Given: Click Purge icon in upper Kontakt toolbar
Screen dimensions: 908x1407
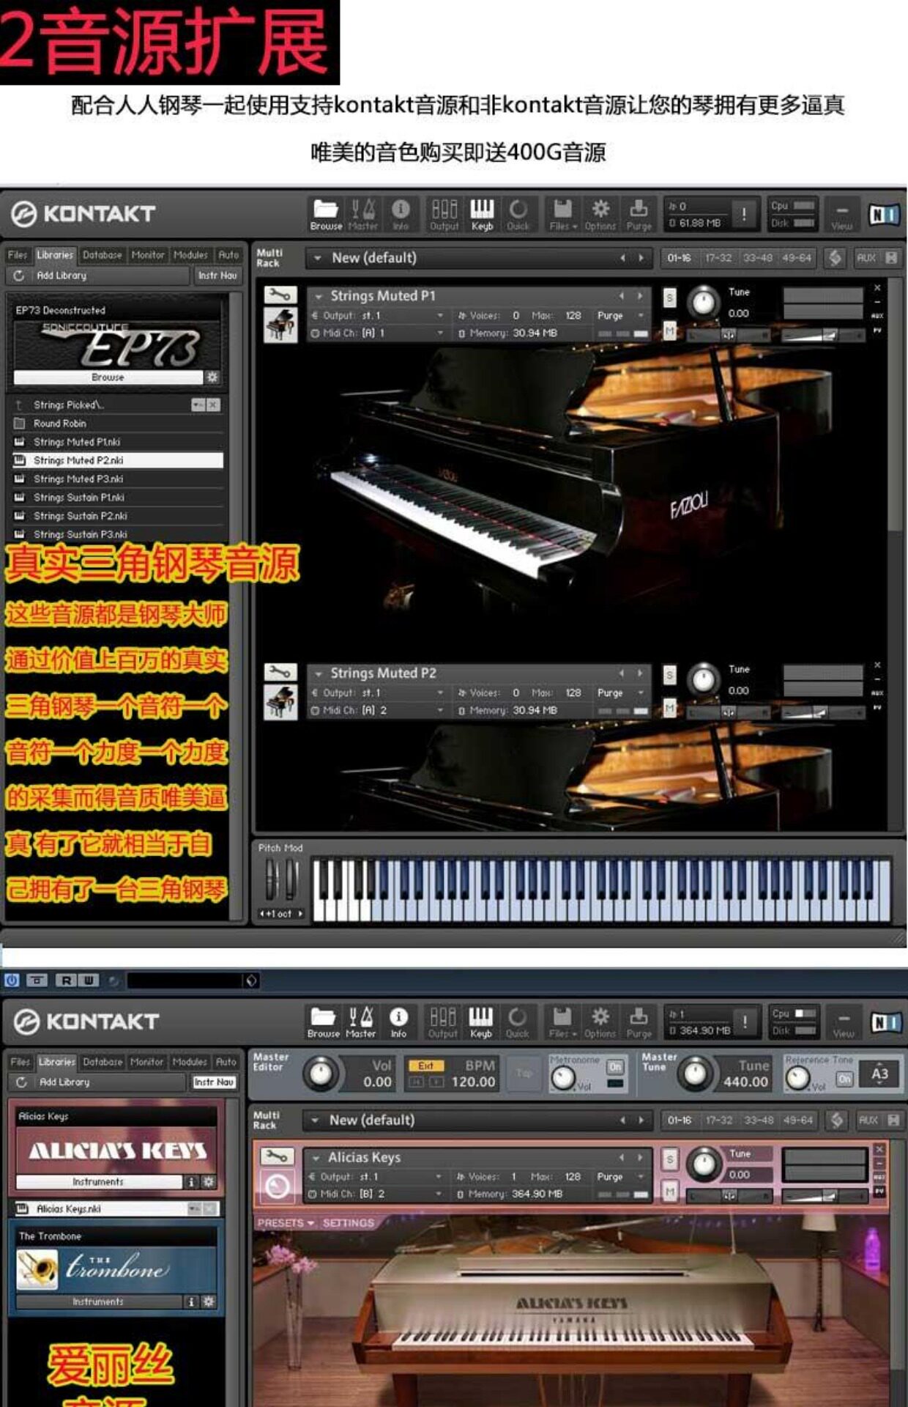Looking at the screenshot, I should [639, 215].
